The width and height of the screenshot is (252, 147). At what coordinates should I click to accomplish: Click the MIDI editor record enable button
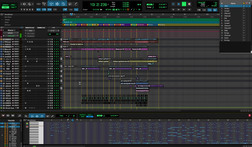pyautogui.click(x=3, y=116)
